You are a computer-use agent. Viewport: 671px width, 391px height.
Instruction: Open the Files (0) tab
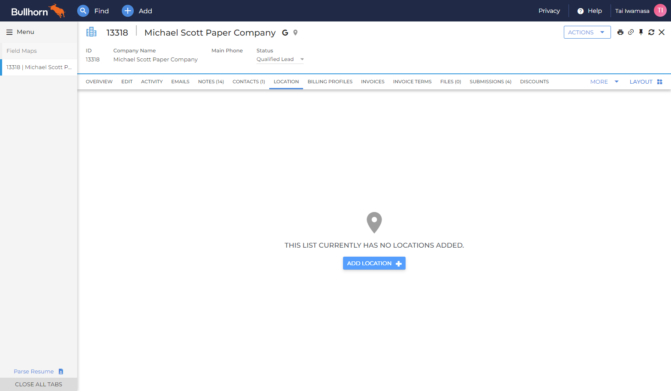[450, 82]
